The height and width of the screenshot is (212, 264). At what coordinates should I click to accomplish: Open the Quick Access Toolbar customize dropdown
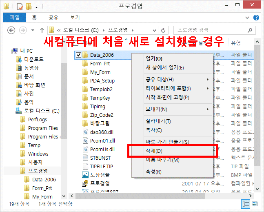(36, 7)
